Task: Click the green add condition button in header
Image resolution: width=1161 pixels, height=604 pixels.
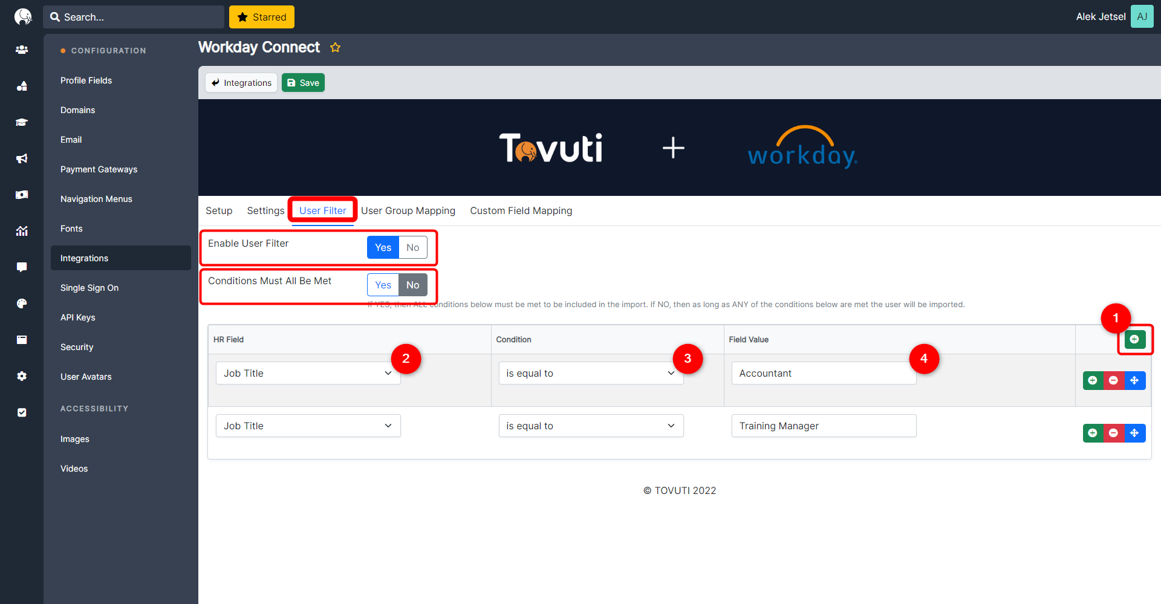Action: (x=1134, y=339)
